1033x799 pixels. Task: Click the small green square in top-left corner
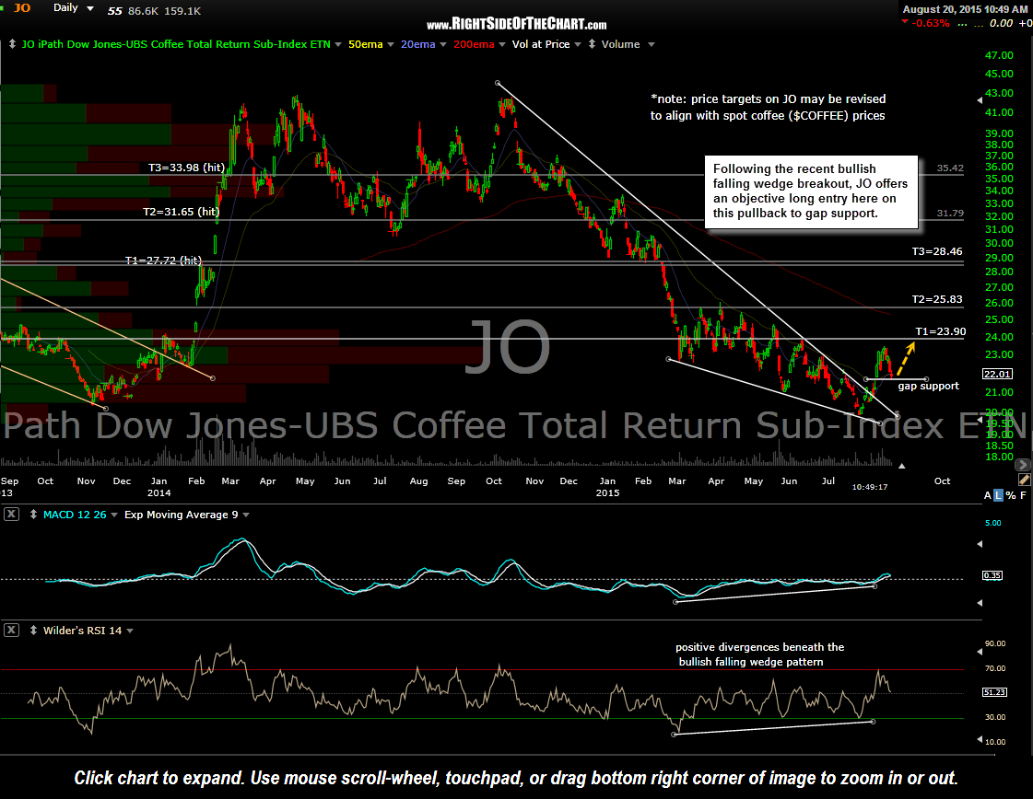[3, 7]
